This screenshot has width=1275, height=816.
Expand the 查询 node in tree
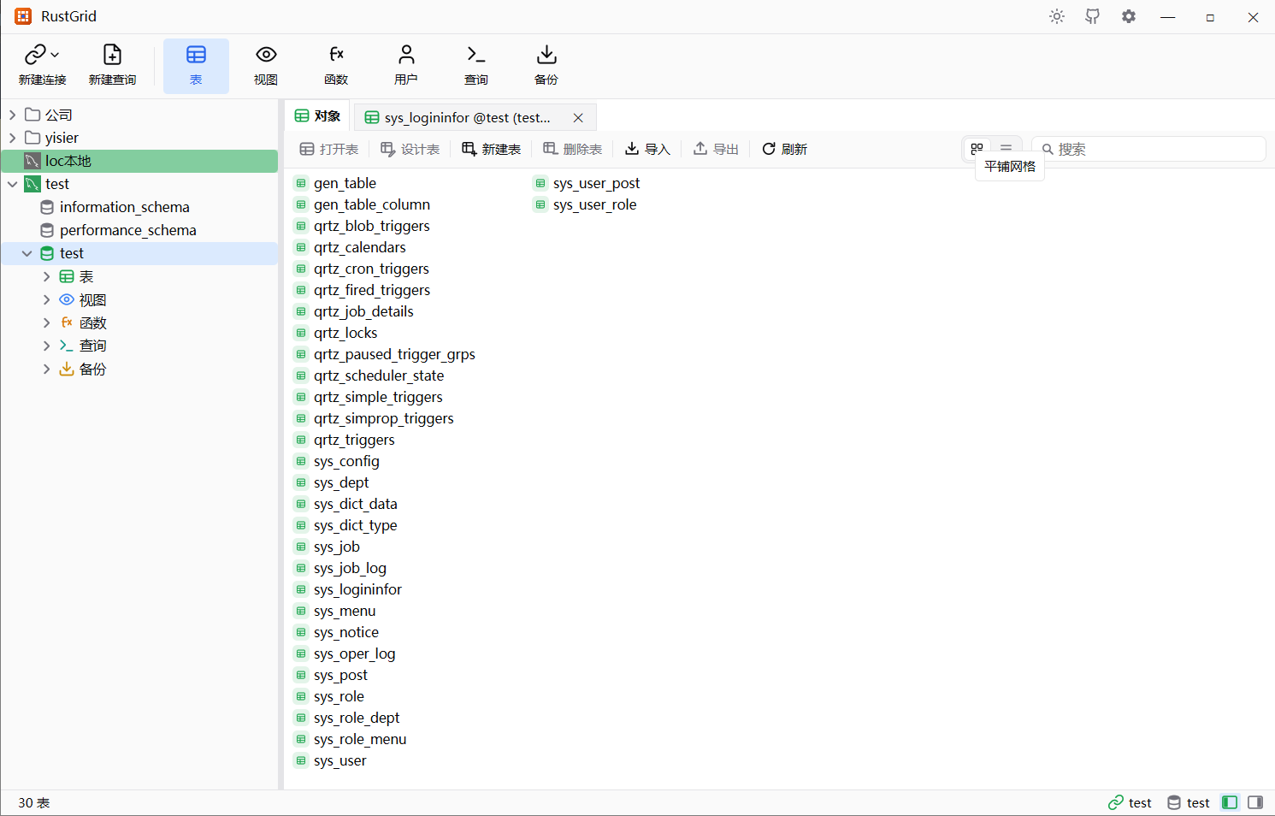point(47,346)
